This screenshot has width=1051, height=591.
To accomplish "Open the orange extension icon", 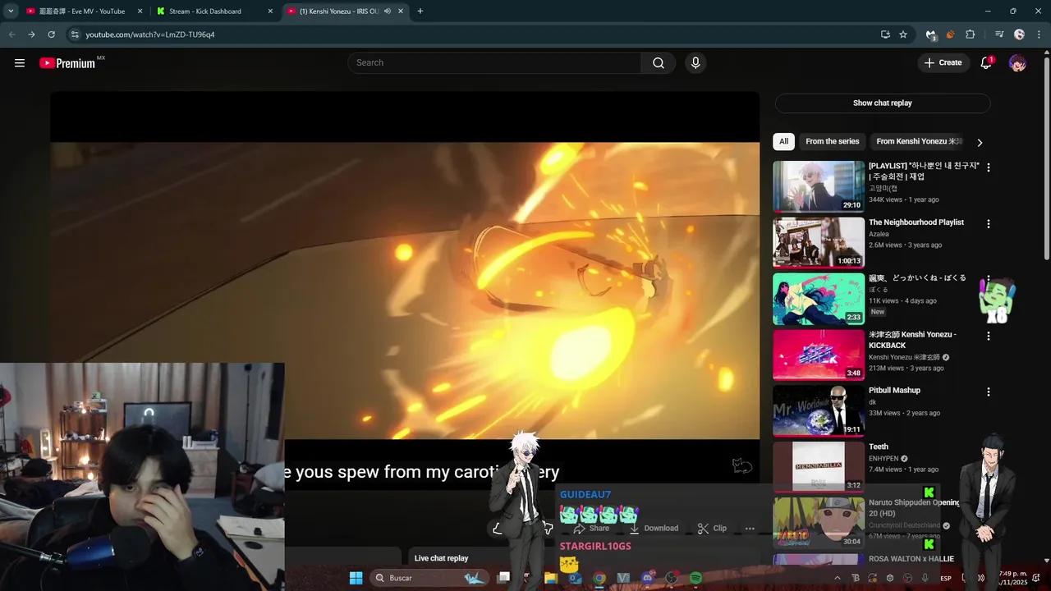I will pyautogui.click(x=950, y=34).
